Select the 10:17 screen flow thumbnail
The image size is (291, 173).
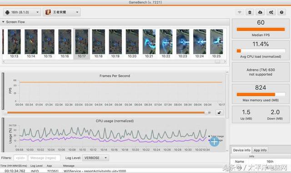82,44
